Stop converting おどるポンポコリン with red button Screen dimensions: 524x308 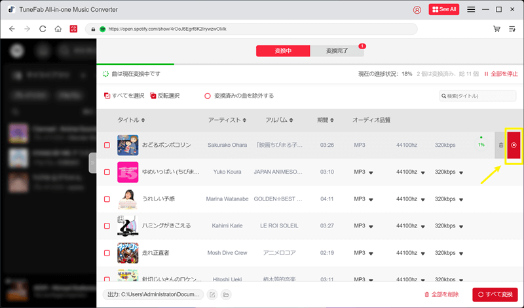(514, 145)
